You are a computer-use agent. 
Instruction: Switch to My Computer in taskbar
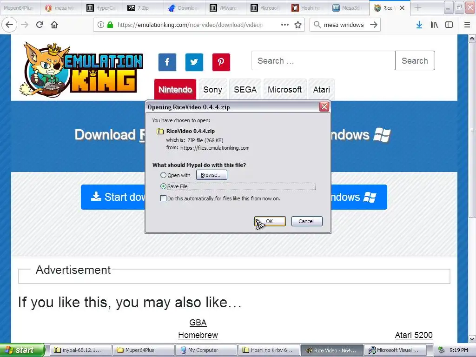click(x=206, y=350)
